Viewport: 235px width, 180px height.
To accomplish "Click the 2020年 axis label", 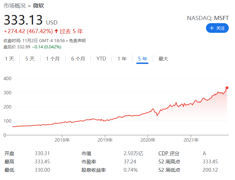I will 148,140.
